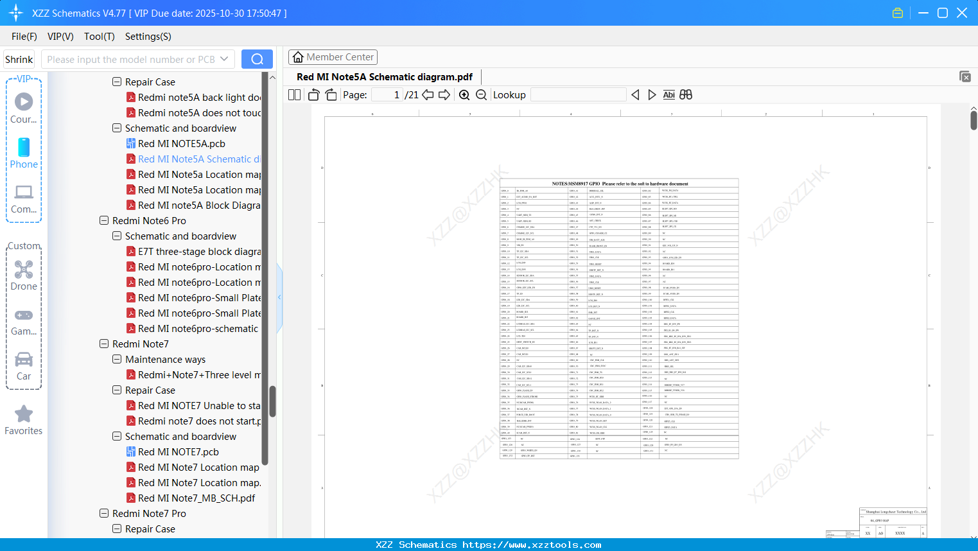Image resolution: width=978 pixels, height=551 pixels.
Task: Click the board icon of Red MI NOTE7.pcb
Action: click(131, 452)
